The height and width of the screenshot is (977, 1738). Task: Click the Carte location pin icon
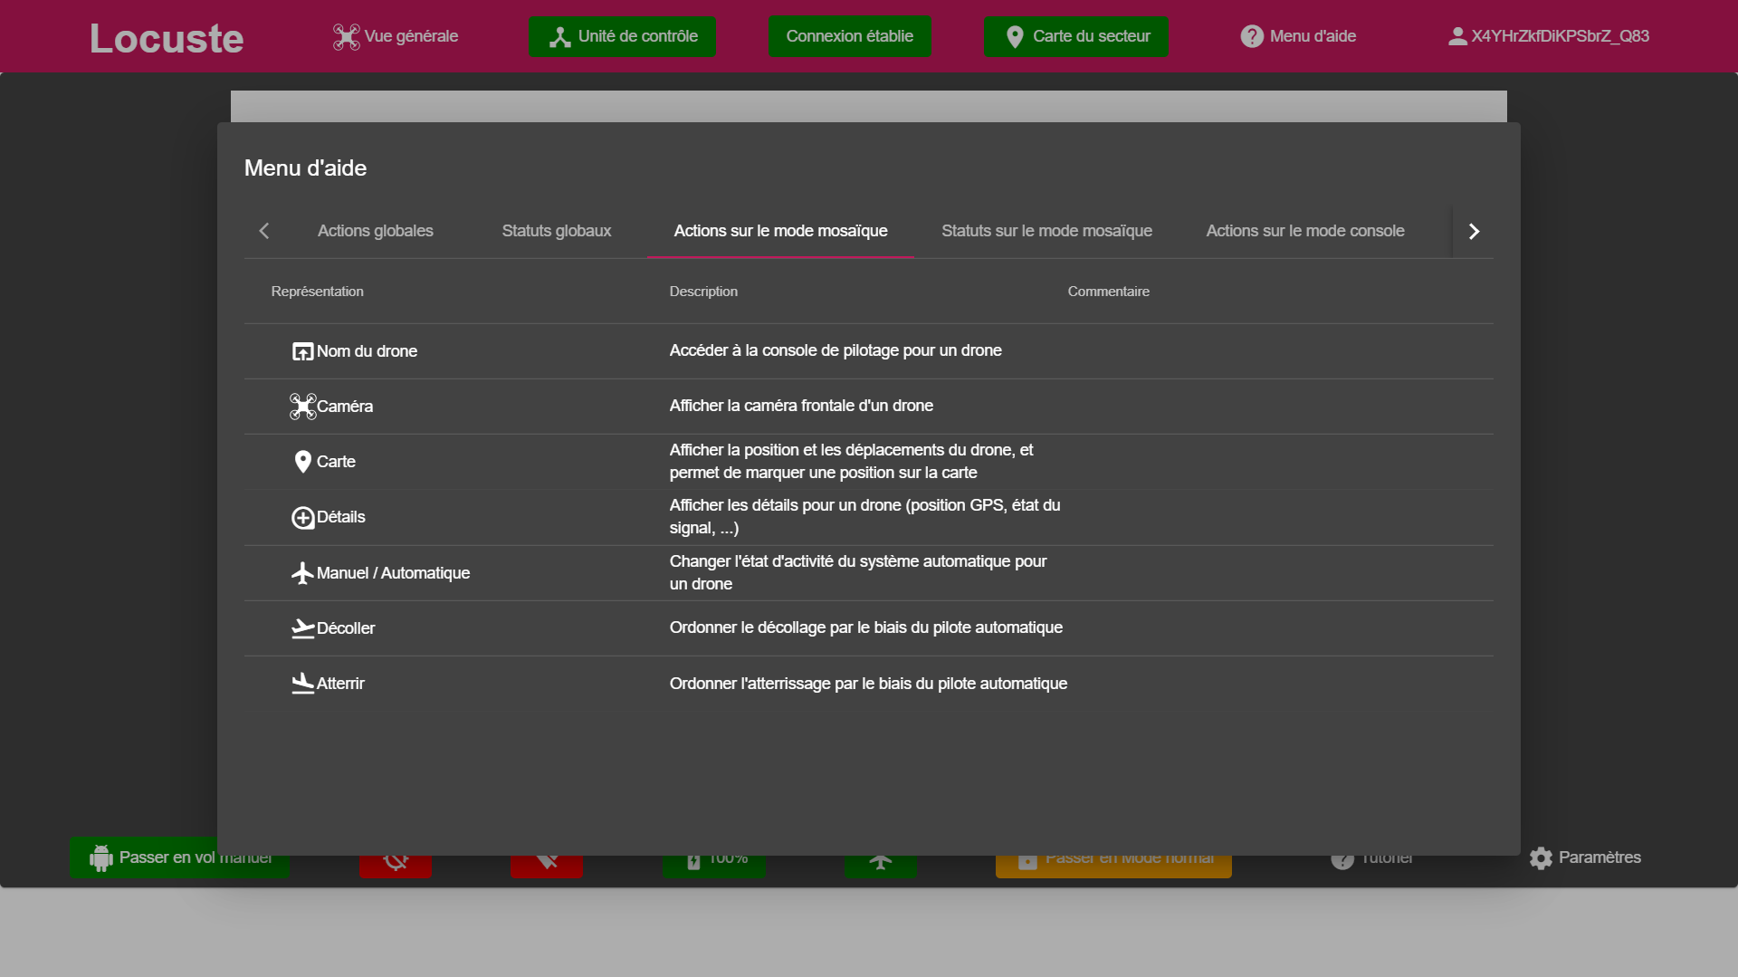coord(302,462)
